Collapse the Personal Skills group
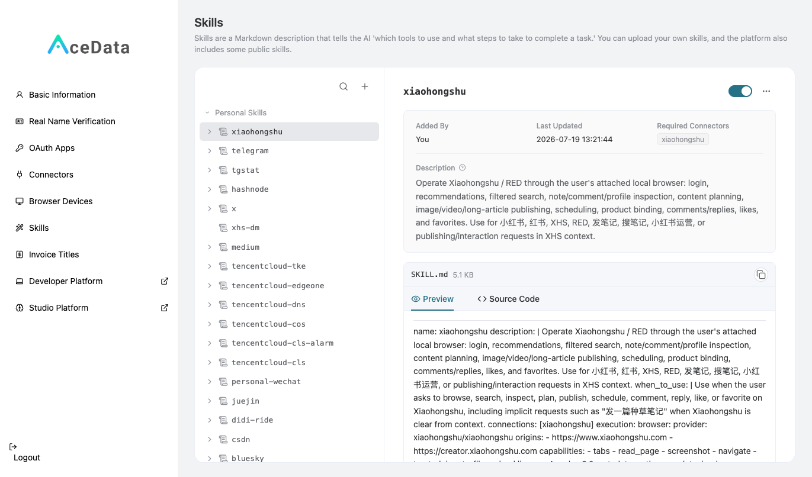 tap(207, 112)
